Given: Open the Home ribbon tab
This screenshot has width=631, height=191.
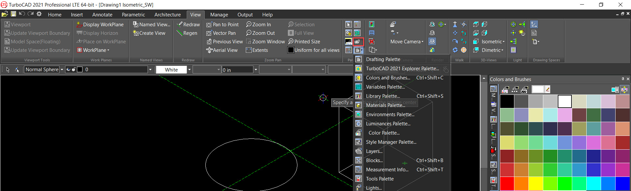Looking at the screenshot, I should click(55, 15).
